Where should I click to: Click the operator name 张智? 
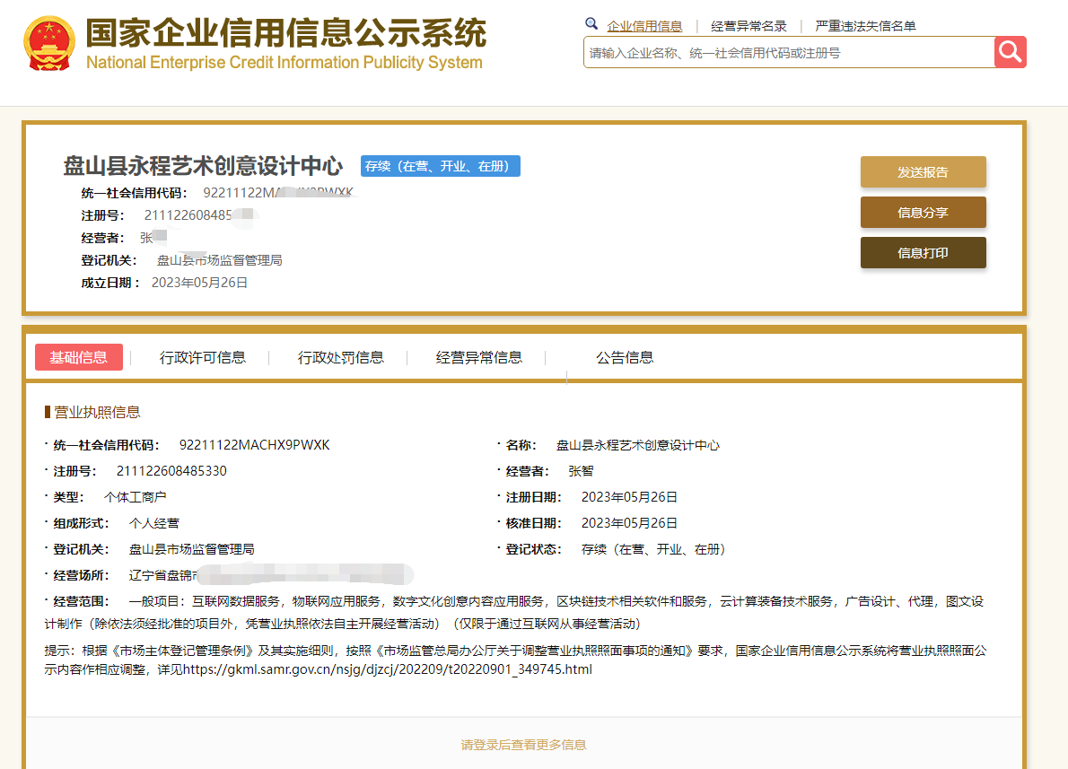[x=581, y=471]
